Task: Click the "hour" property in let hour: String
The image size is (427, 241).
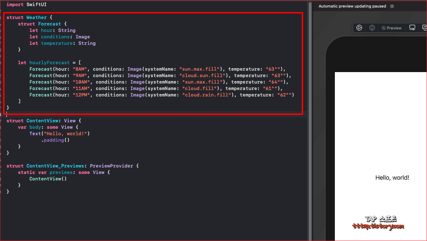Action: (x=47, y=30)
